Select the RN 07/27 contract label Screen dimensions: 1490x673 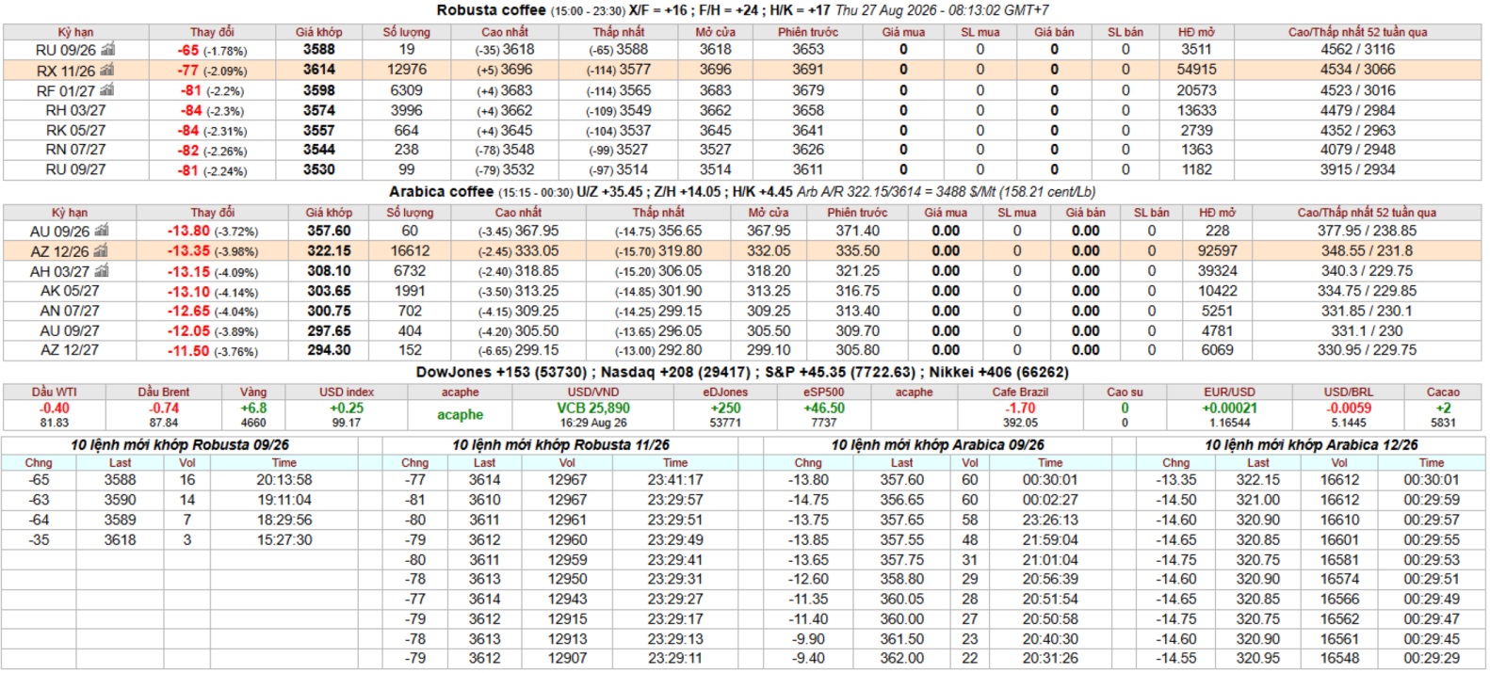click(75, 150)
